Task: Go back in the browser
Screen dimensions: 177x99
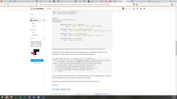Action: point(2,4)
